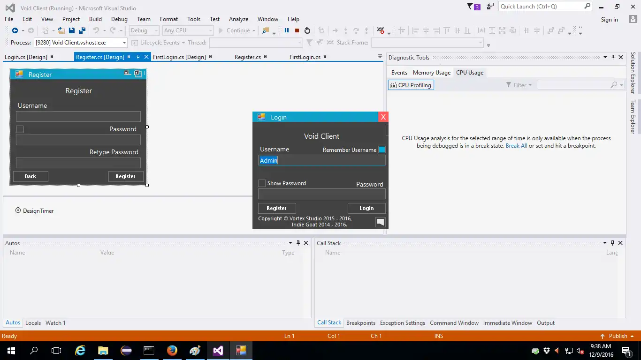Viewport: 641px width, 360px height.
Task: Stop debugging with the red square icon
Action: click(x=297, y=30)
